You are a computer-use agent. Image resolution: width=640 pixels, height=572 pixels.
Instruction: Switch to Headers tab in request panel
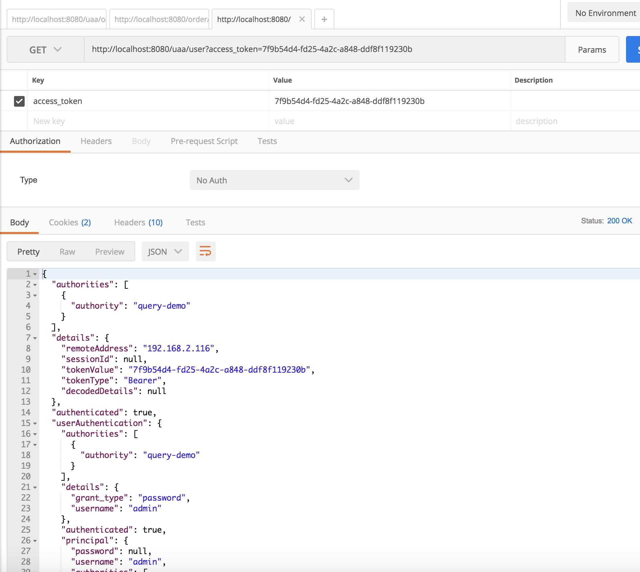tap(96, 141)
